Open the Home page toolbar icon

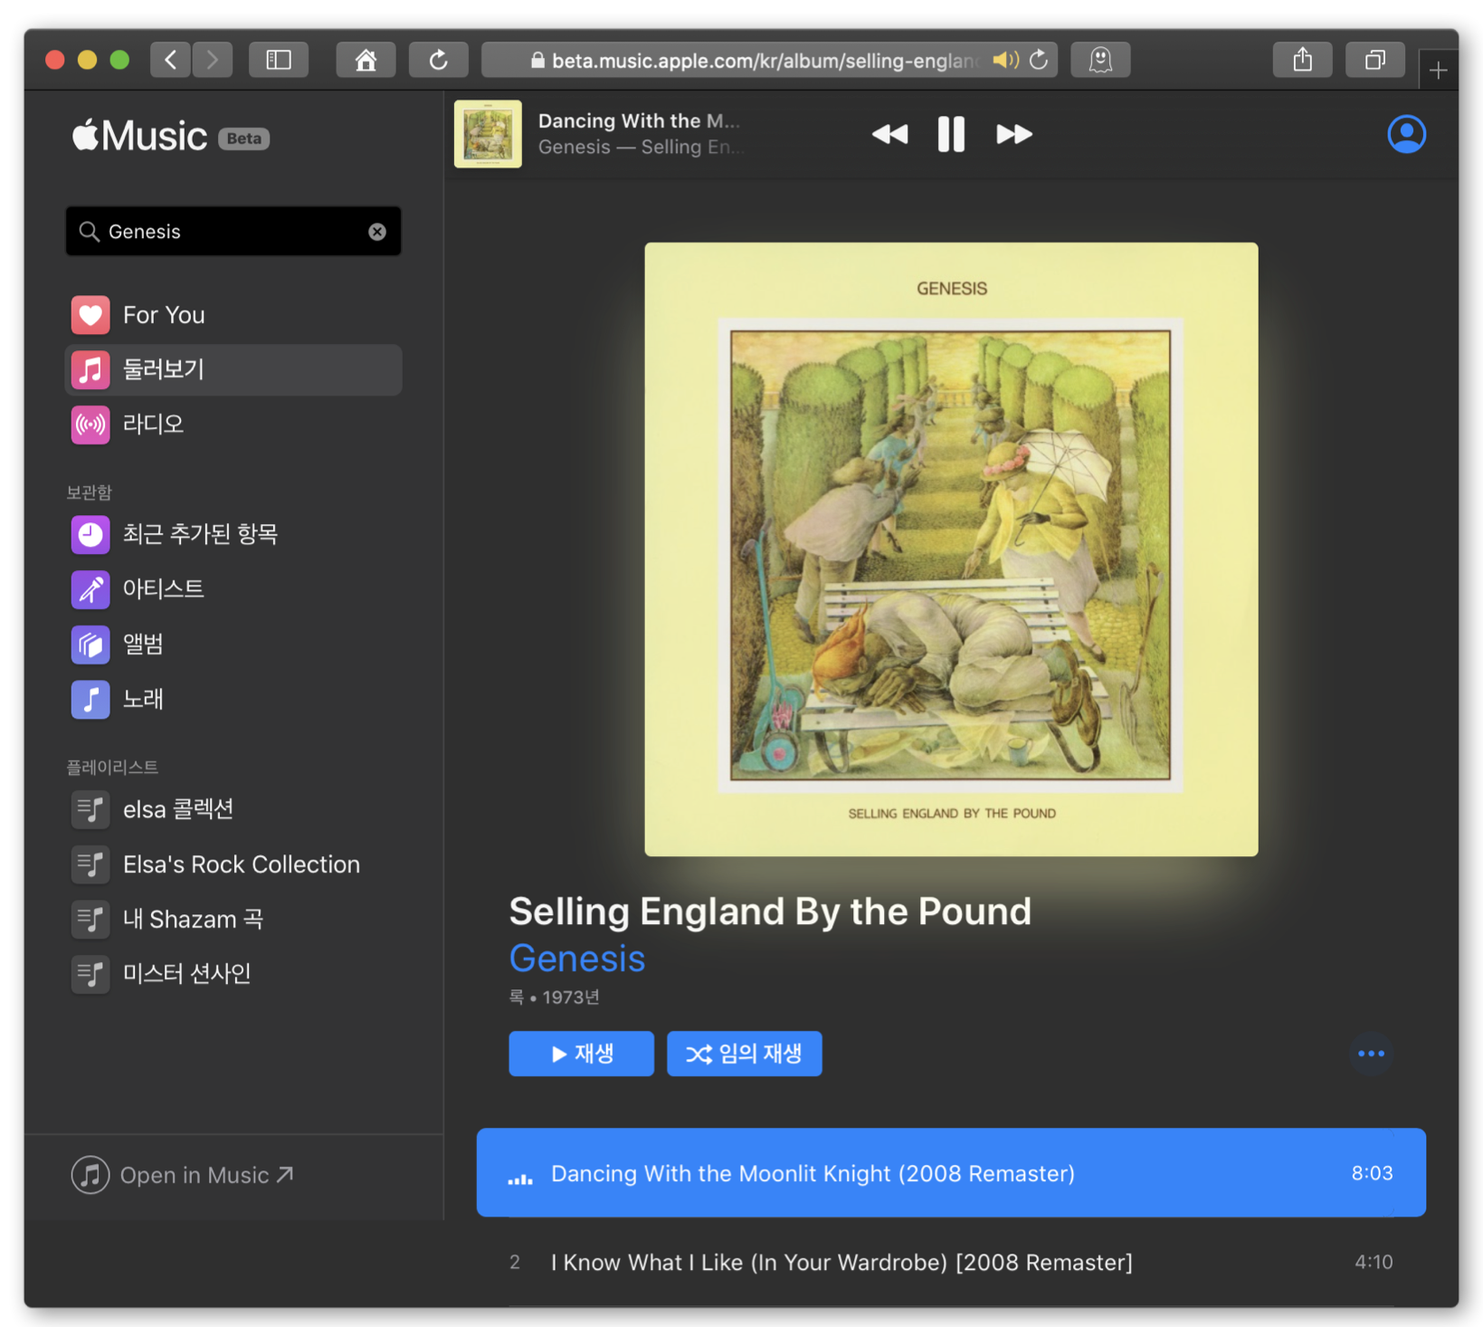(366, 60)
